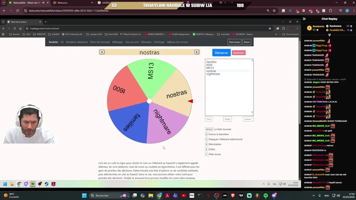Open GTA 5 Interactive M... bookmark
This screenshot has height=200, width=356.
(x=72, y=34)
